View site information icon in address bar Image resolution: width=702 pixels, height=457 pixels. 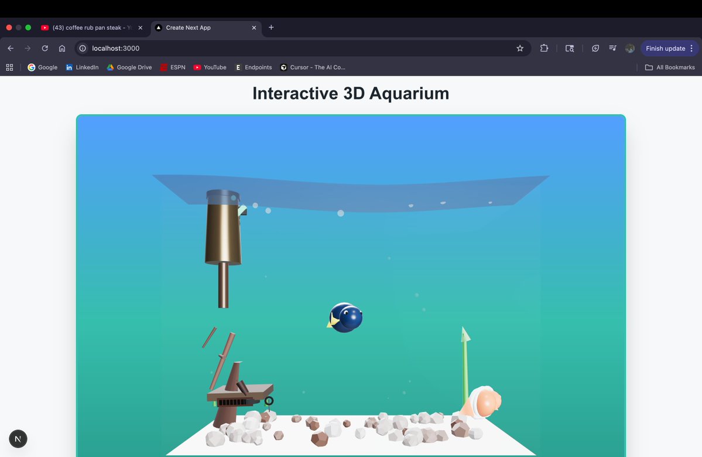click(x=83, y=49)
